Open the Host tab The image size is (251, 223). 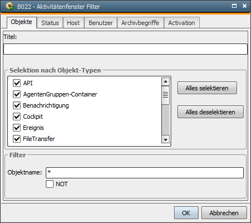pyautogui.click(x=74, y=23)
